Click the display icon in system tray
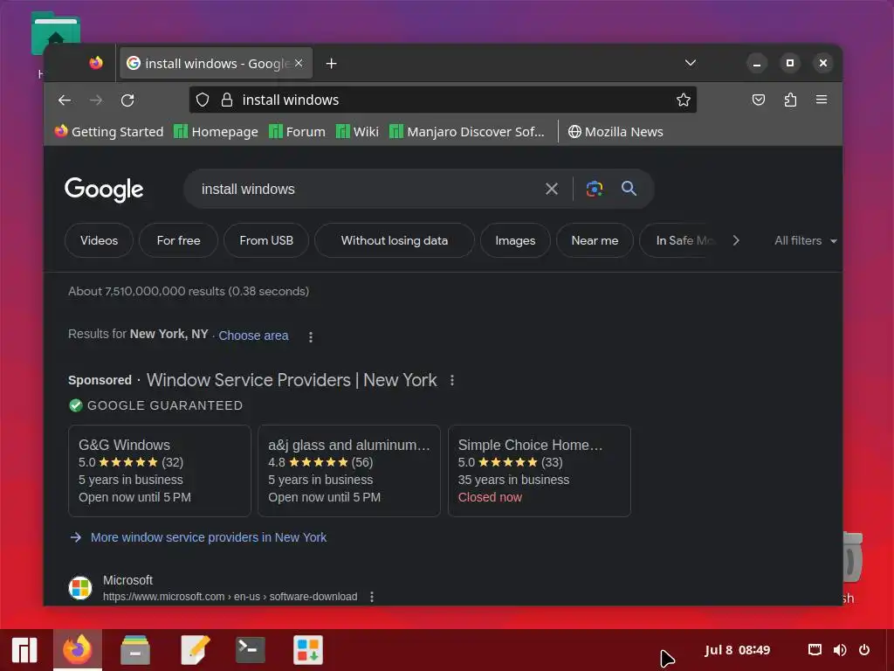This screenshot has width=894, height=671. point(815,650)
